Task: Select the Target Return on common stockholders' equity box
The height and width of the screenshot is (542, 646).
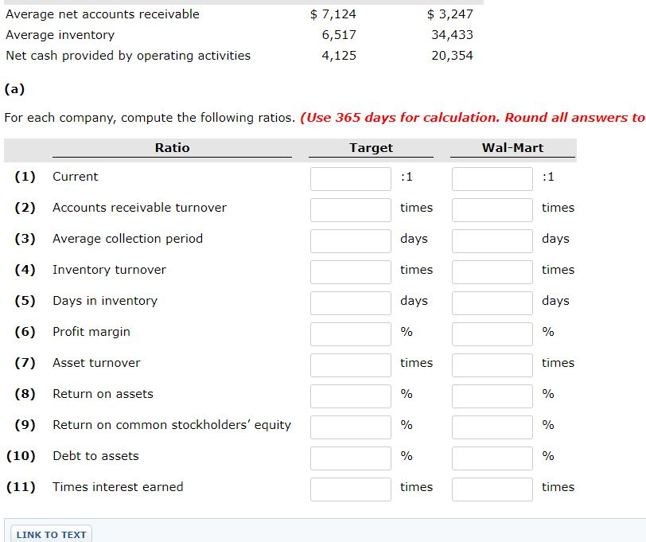Action: click(350, 427)
